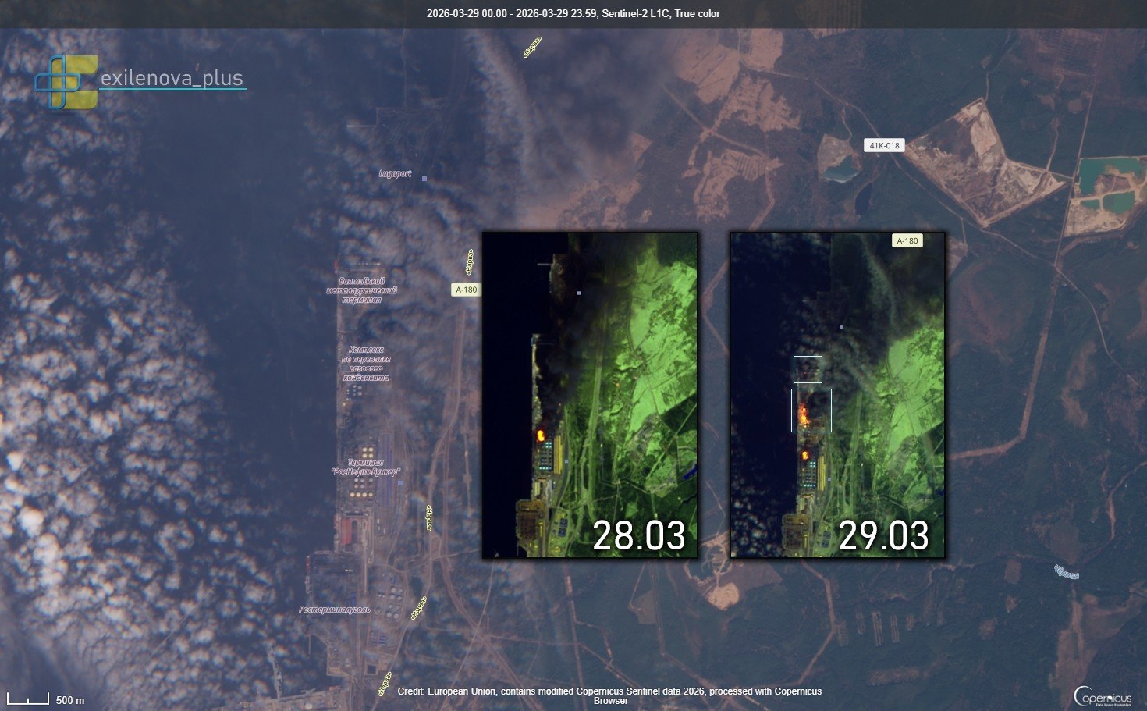This screenshot has width=1147, height=711.
Task: Click the A-180 road badge inside the 29.03 inset
Action: (x=907, y=241)
